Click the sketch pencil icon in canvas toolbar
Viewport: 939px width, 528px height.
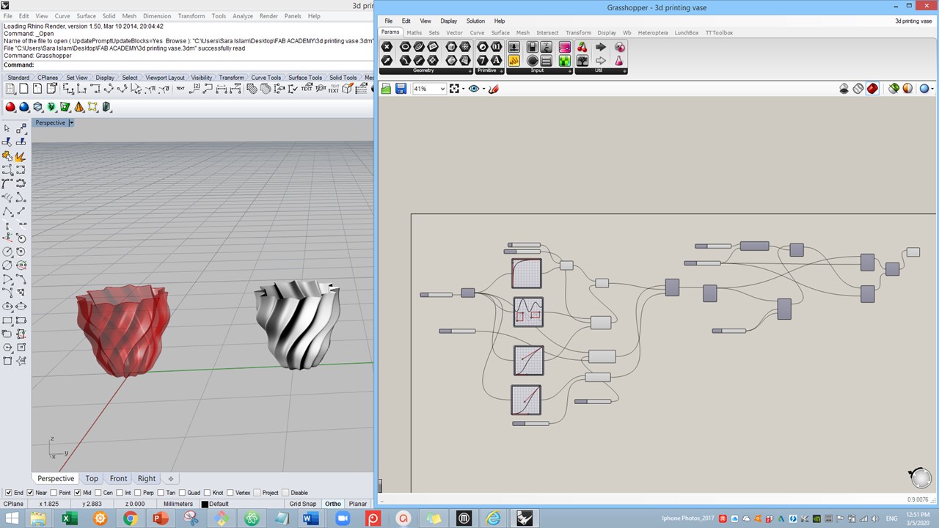click(x=494, y=89)
